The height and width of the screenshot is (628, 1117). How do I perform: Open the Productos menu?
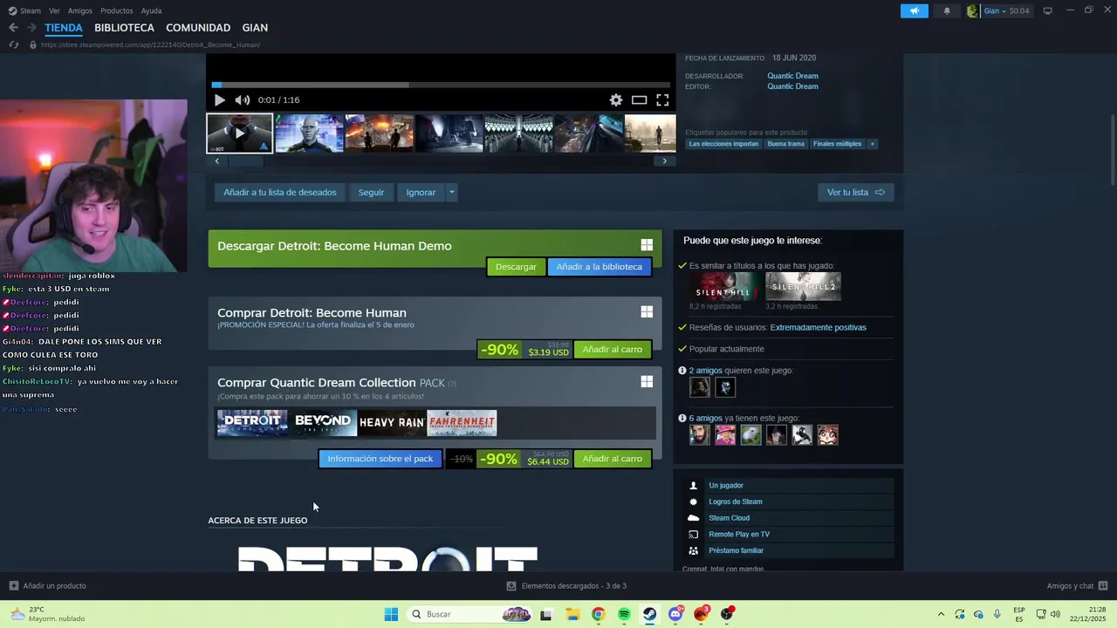coord(117,10)
